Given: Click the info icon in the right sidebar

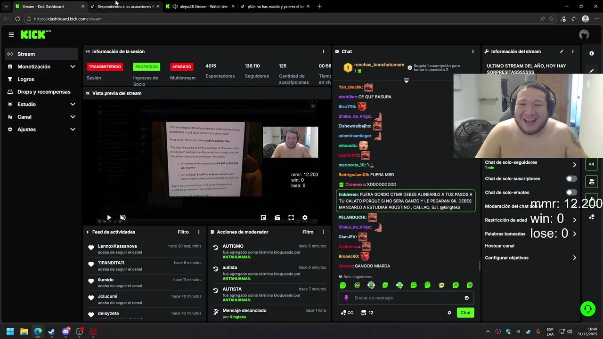Looking at the screenshot, I should pos(592,54).
